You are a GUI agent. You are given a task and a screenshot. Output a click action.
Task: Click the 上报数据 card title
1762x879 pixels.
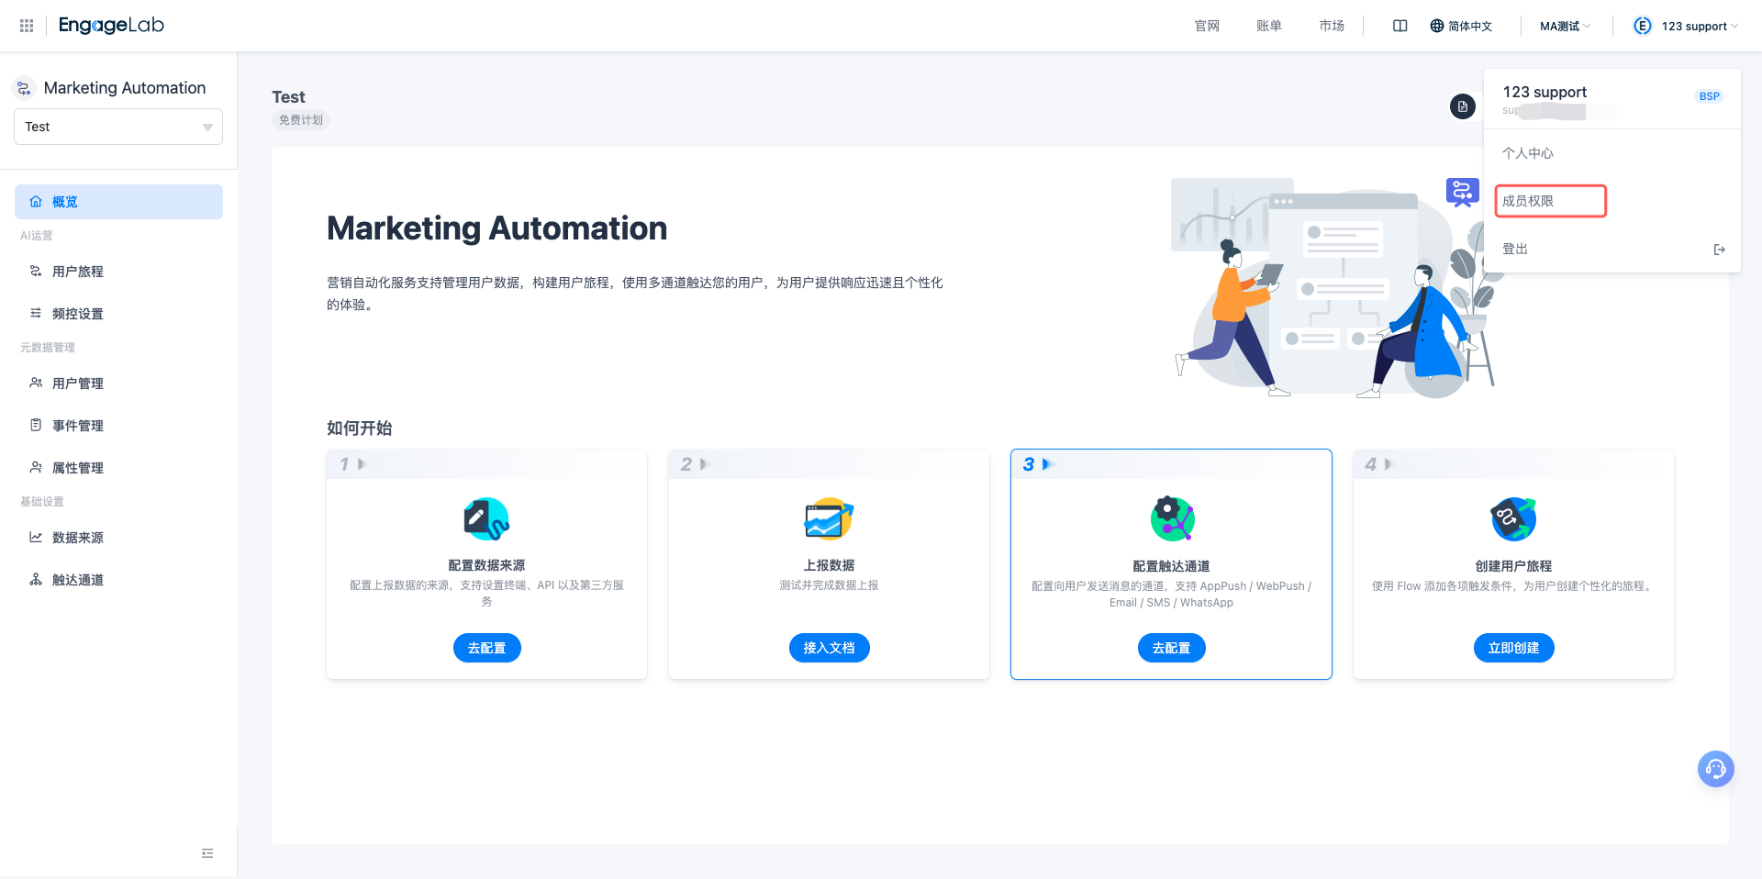(830, 565)
